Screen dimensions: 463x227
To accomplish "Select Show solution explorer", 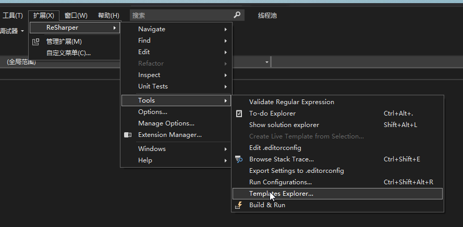I will (337, 125).
